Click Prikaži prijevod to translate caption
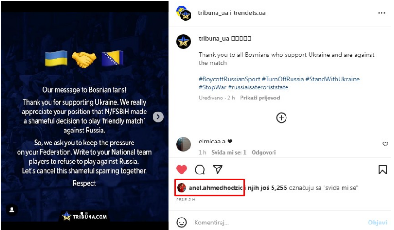The height and width of the screenshot is (230, 394). click(x=260, y=98)
